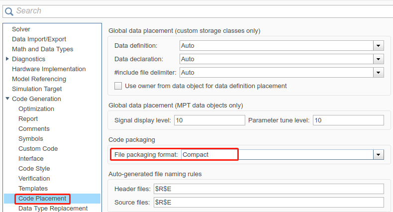Go to Data Import/Export settings
393x212 pixels.
pos(39,39)
